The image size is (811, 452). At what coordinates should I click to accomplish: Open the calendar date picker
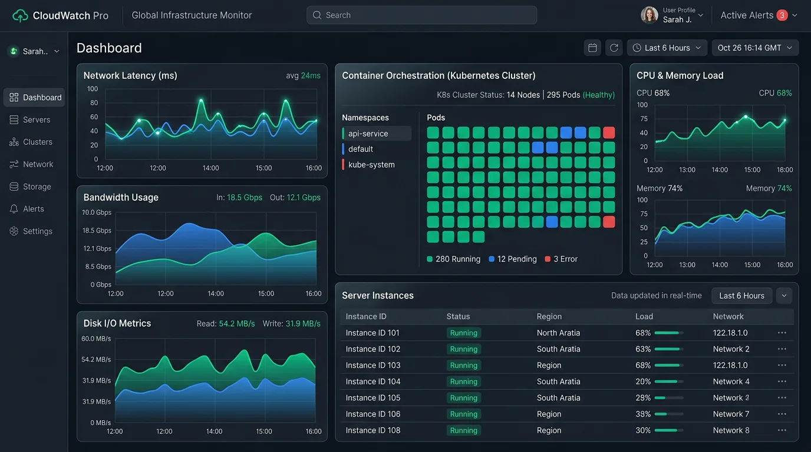[592, 47]
